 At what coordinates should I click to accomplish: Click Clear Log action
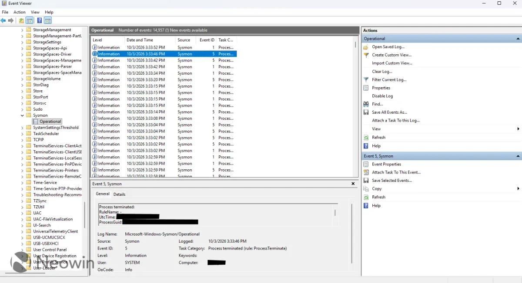382,72
